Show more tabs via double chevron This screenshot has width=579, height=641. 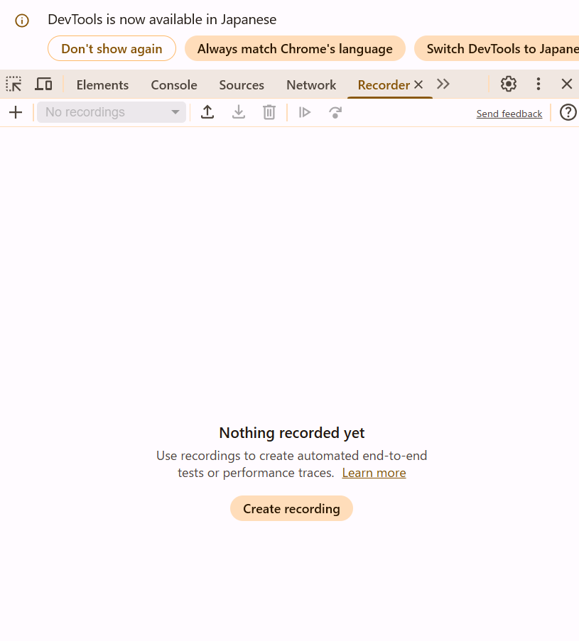443,84
